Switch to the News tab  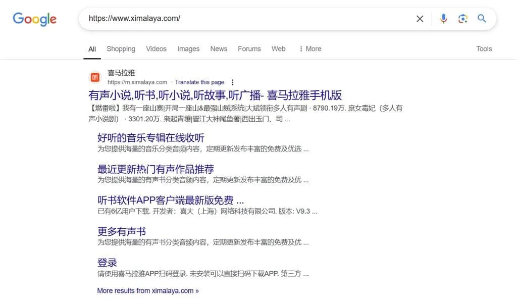pyautogui.click(x=219, y=49)
